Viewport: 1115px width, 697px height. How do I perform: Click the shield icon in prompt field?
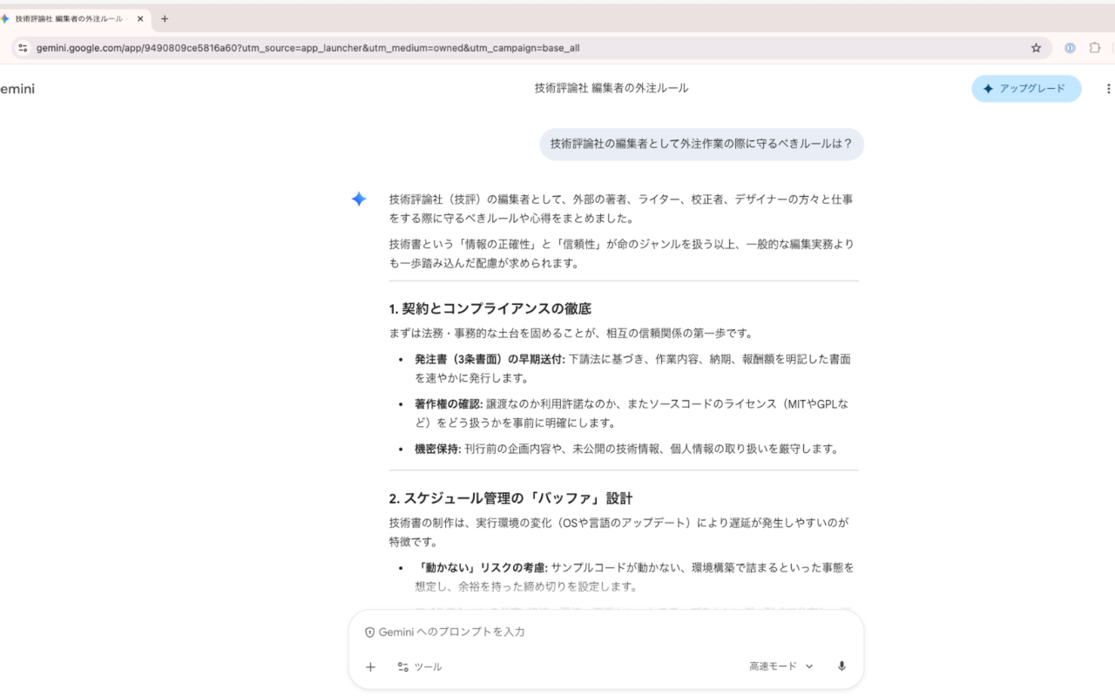[369, 633]
